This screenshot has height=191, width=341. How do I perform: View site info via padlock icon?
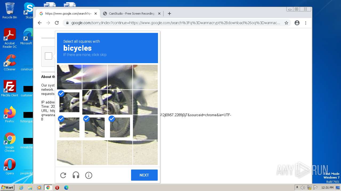click(67, 23)
